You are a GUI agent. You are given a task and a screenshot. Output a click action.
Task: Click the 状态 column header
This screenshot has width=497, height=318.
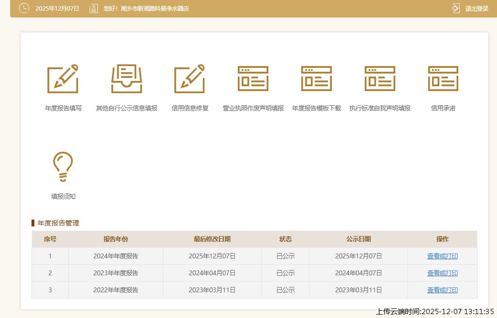(x=285, y=239)
